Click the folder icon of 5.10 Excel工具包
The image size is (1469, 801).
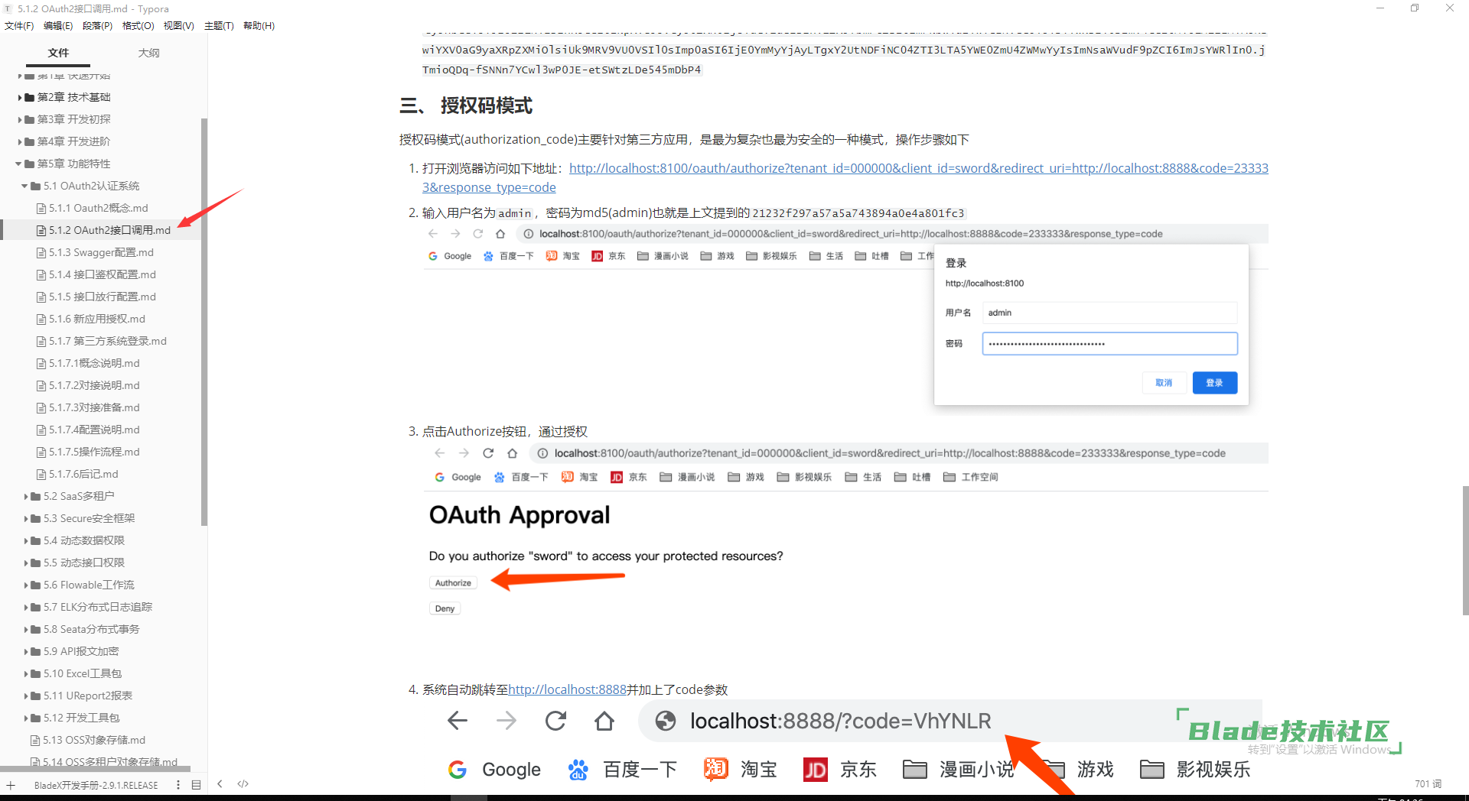(x=36, y=673)
